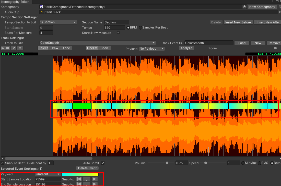Open the gradient payload color editor
Image resolution: width=281 pixels, height=186 pixels.
pyautogui.click(x=80, y=174)
